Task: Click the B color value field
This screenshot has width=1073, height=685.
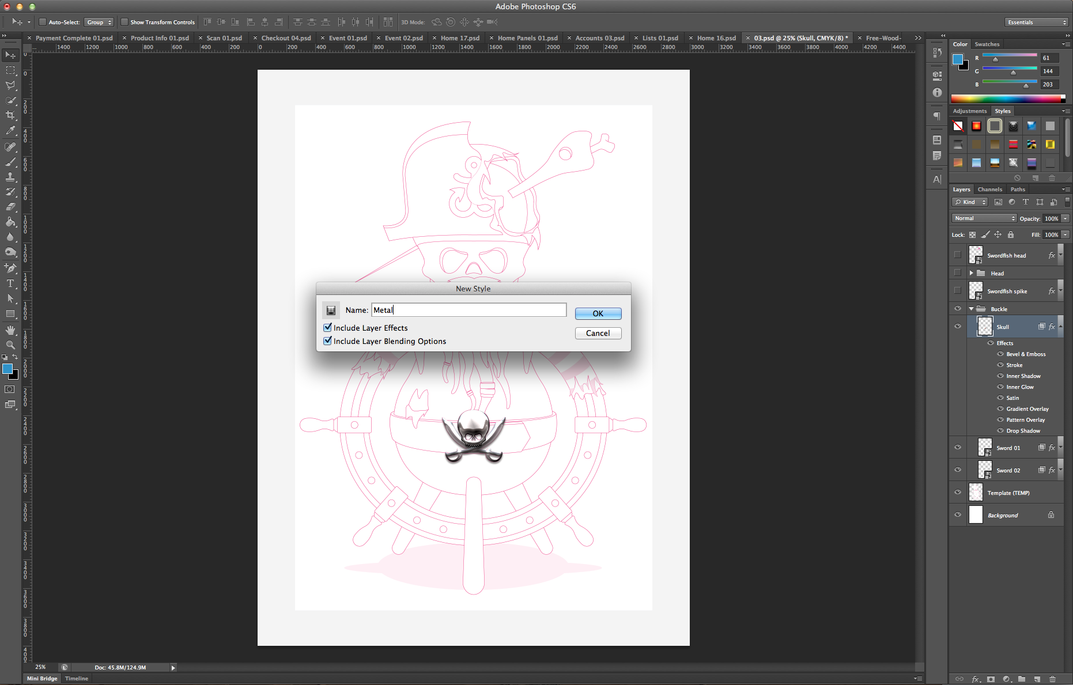Action: (x=1049, y=85)
